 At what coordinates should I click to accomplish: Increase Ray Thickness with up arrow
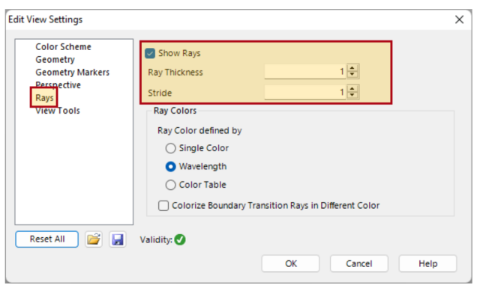(352, 68)
